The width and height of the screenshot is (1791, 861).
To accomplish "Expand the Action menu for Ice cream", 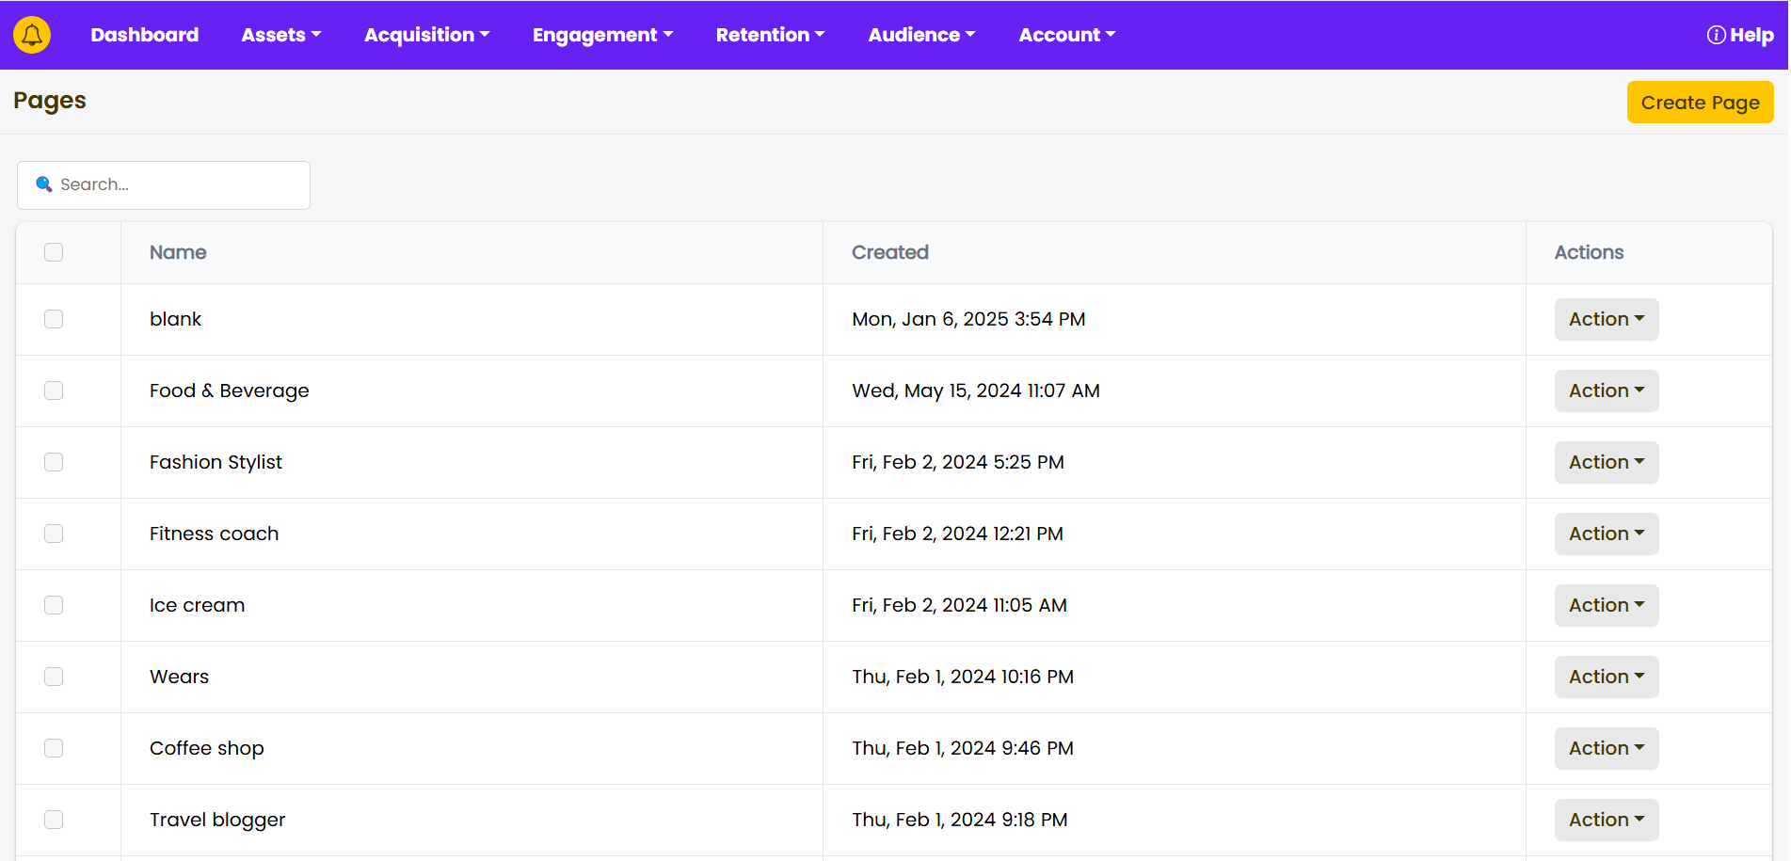I will click(1606, 605).
